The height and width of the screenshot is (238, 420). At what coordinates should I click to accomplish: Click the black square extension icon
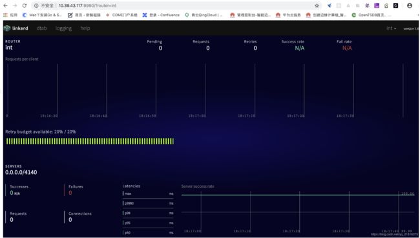click(x=395, y=6)
